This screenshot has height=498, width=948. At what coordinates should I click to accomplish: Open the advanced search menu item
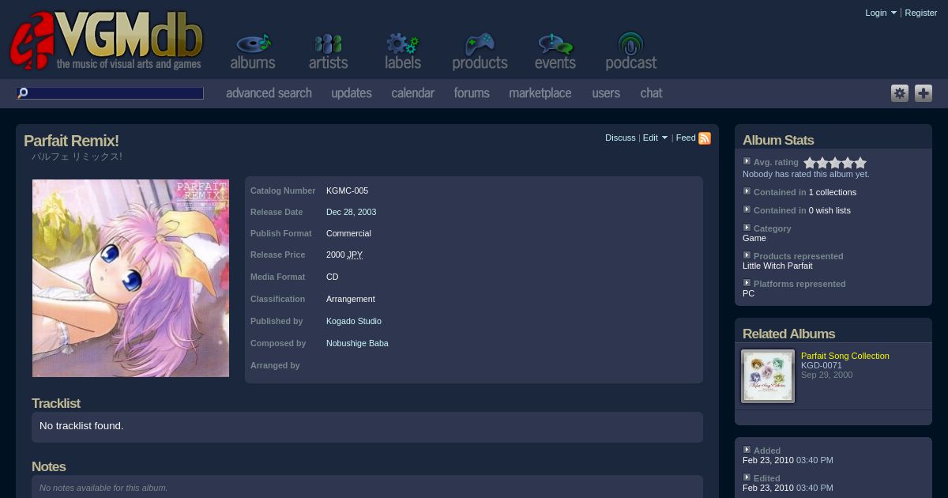[x=269, y=93]
